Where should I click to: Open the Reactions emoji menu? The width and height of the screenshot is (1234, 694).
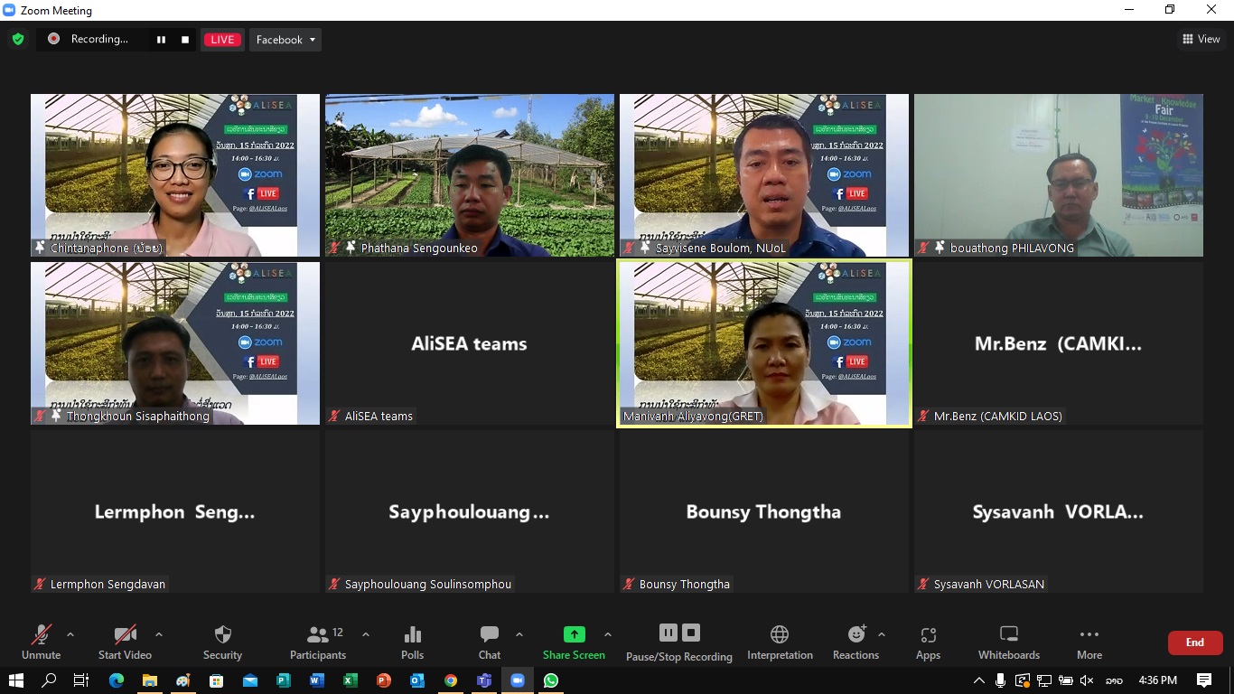point(855,642)
